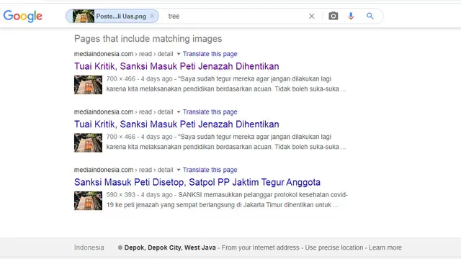
Task: Expand dropdown arrow beside second mediaindonesia.com URL
Action: 179,112
